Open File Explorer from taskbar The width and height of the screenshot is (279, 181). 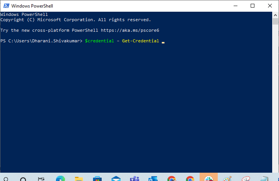79,178
